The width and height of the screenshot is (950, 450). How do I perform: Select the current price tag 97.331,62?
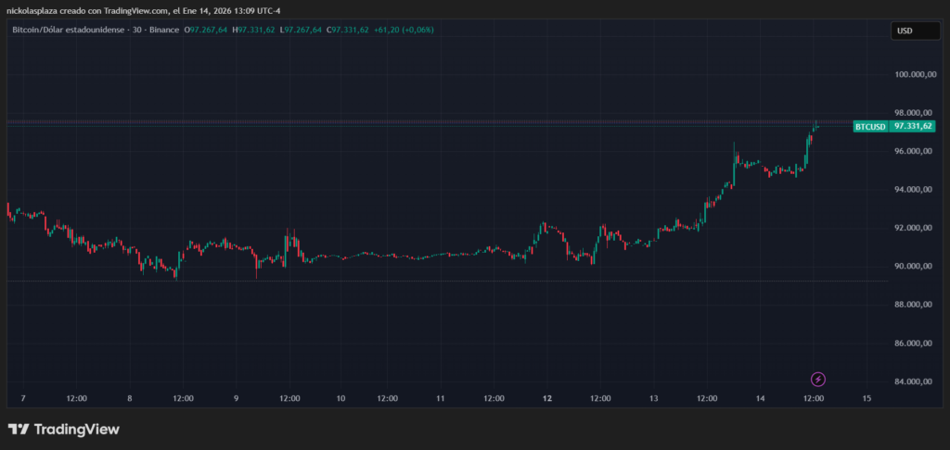pyautogui.click(x=913, y=126)
